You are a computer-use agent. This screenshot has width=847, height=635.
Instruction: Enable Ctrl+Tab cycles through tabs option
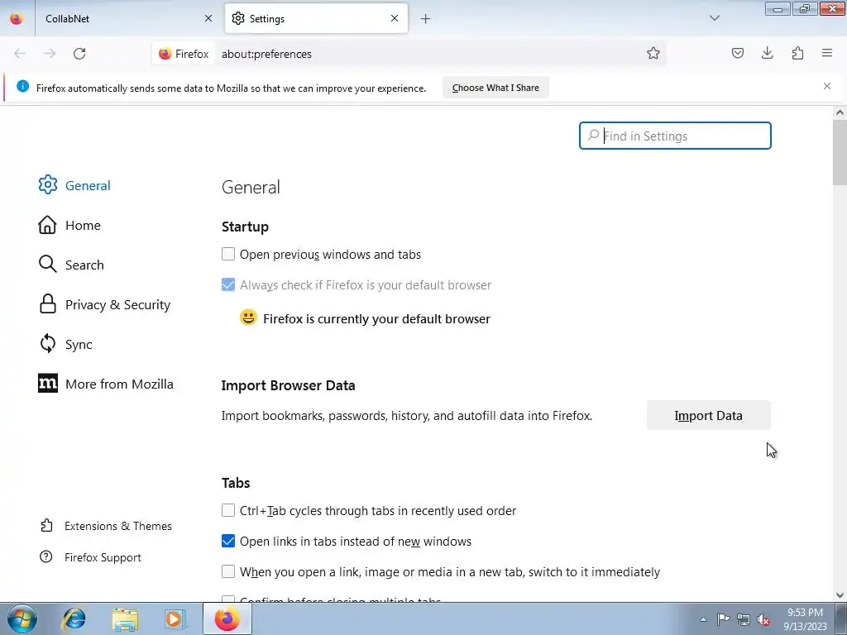(x=228, y=510)
